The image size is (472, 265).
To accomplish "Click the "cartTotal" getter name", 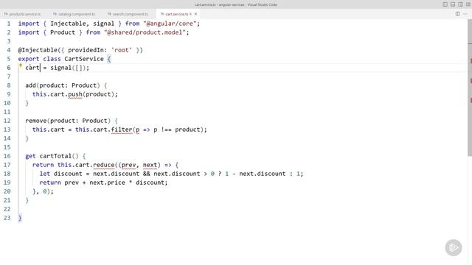I will point(55,156).
